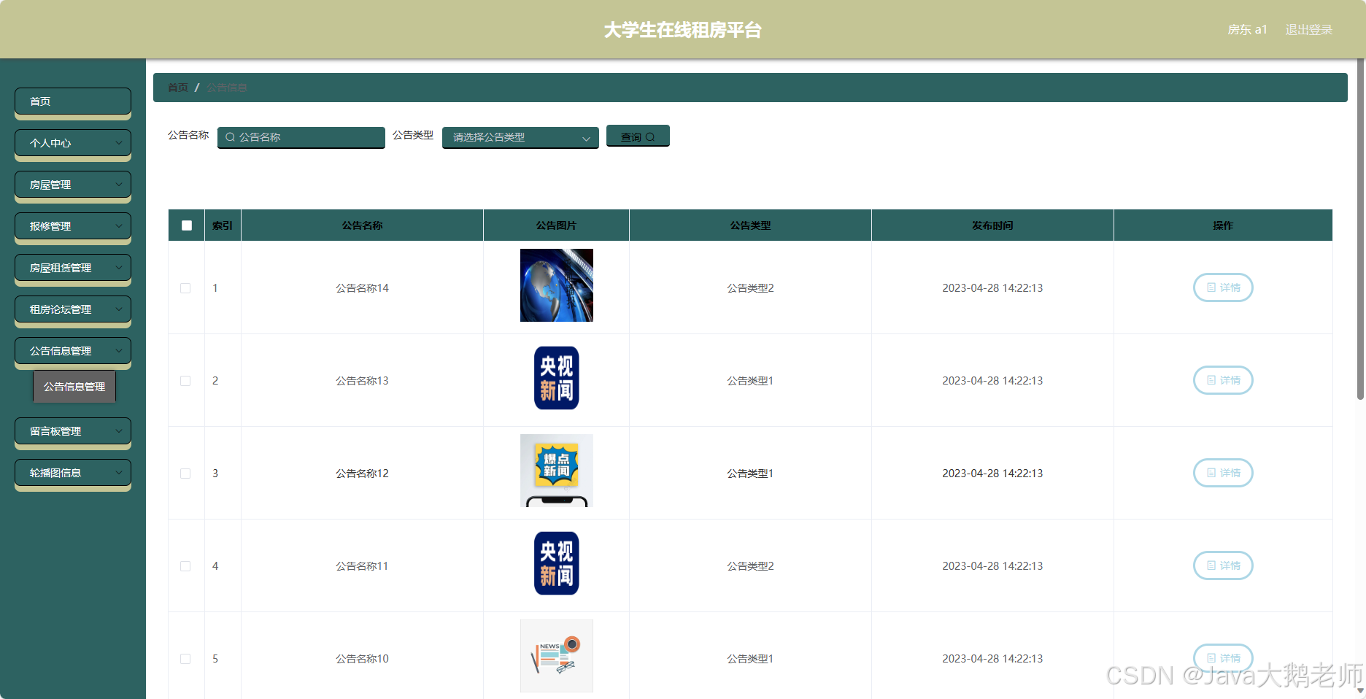This screenshot has height=699, width=1366.
Task: Click the 查询 search button
Action: [638, 136]
